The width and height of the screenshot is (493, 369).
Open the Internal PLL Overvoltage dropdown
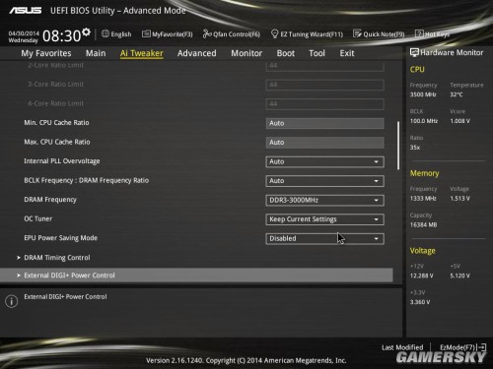pyautogui.click(x=324, y=161)
